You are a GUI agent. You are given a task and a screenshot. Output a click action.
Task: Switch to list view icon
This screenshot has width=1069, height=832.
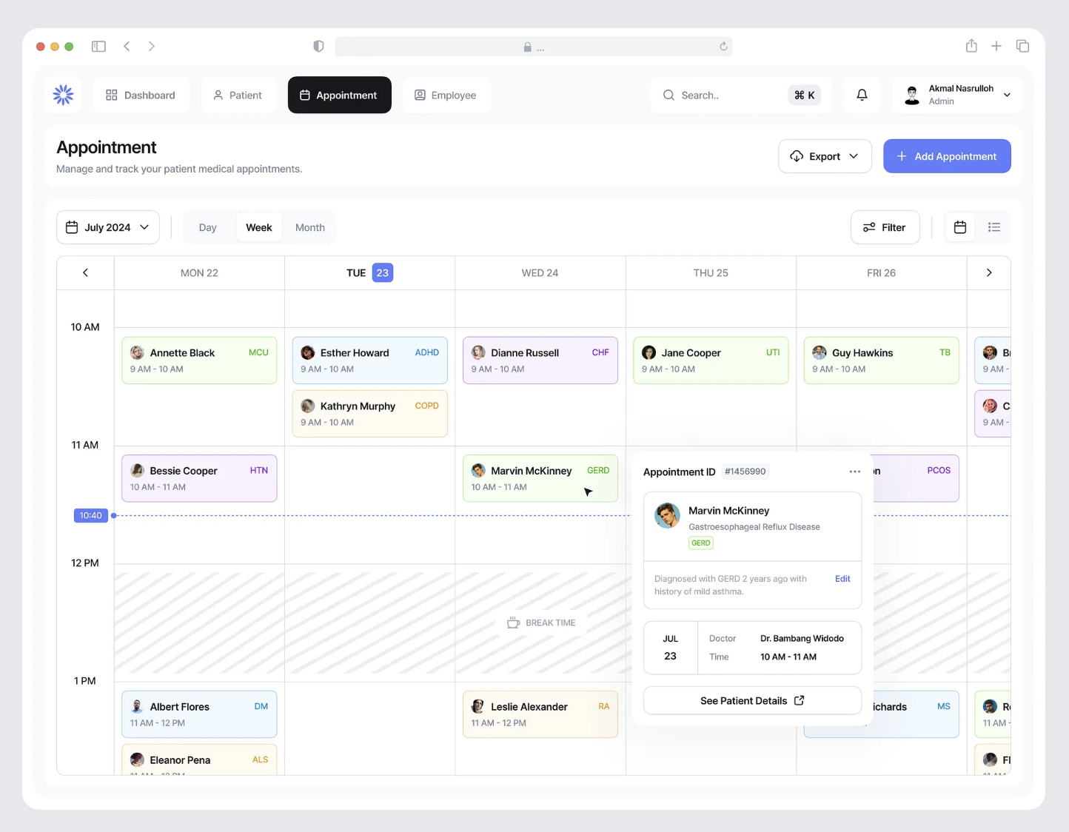click(993, 227)
